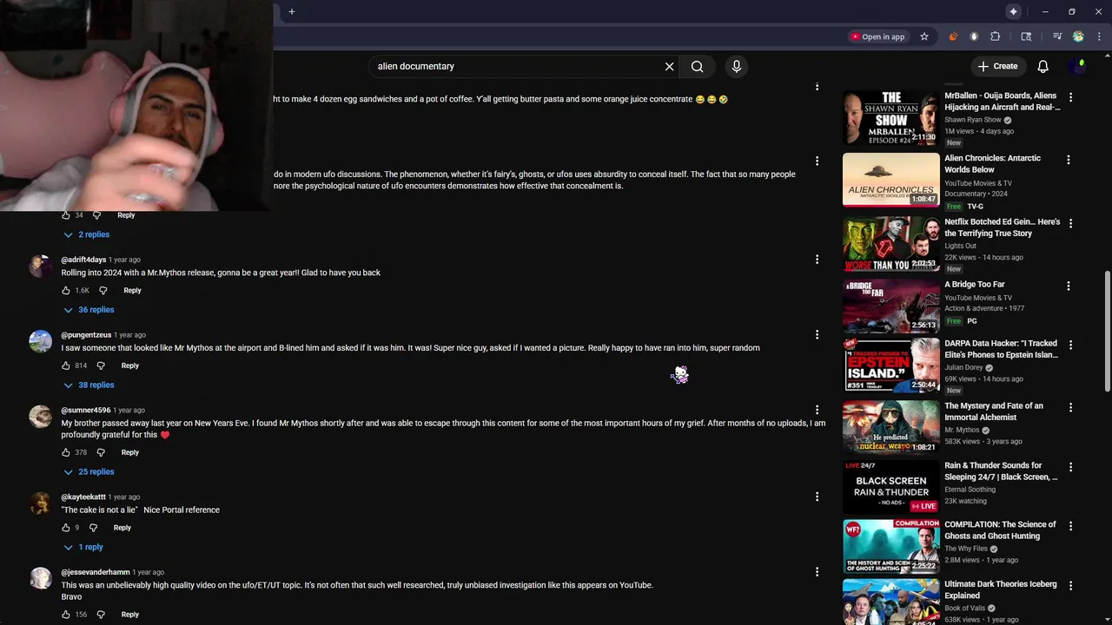Image resolution: width=1112 pixels, height=625 pixels.
Task: Expand 25 replies under @sumner4596
Action: click(x=89, y=472)
